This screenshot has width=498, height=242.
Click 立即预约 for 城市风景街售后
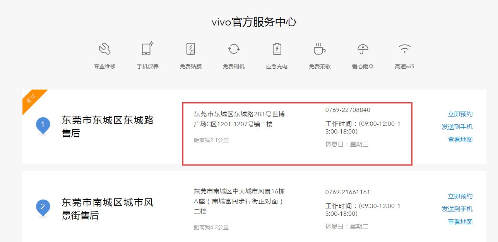click(460, 196)
